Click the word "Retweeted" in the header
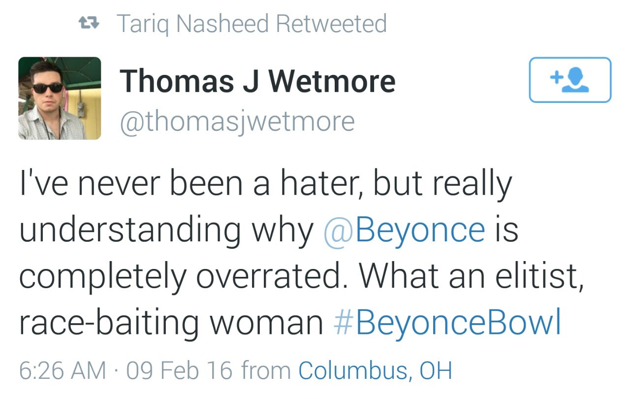This screenshot has height=399, width=630. pyautogui.click(x=332, y=24)
